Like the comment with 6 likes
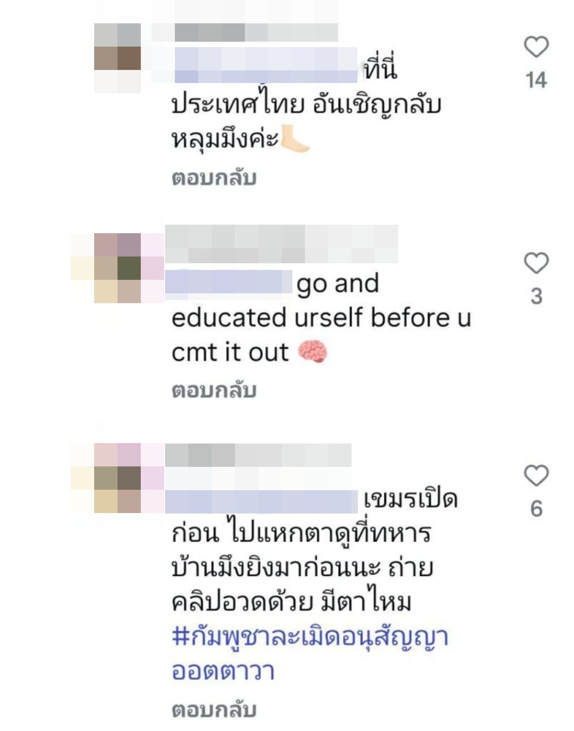Viewport: 574px width, 731px height. coord(536,476)
